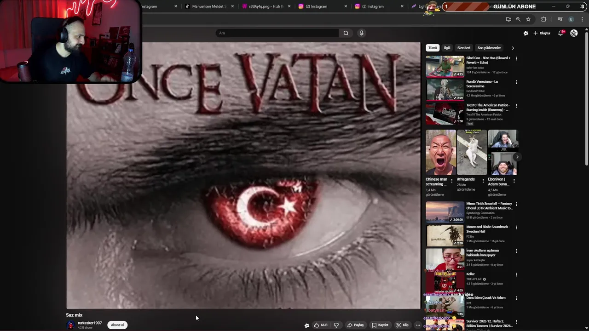Open options for #frlegends short
The width and height of the screenshot is (589, 331).
(x=483, y=181)
